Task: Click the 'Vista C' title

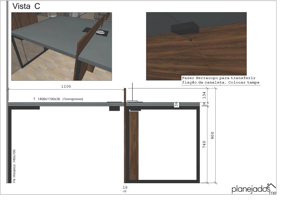Action: [x=26, y=7]
